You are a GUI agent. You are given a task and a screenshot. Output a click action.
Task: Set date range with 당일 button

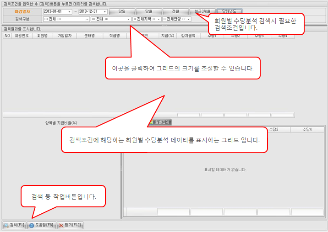(122, 11)
